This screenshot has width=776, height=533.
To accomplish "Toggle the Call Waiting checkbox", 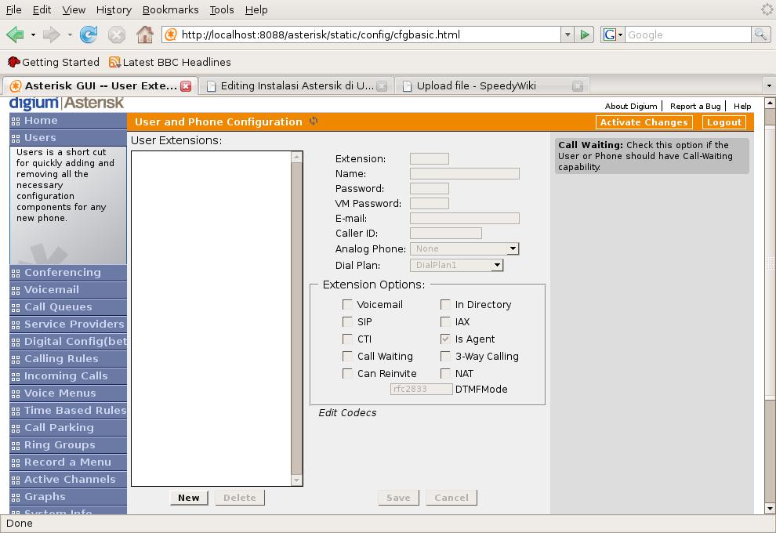I will [x=347, y=357].
